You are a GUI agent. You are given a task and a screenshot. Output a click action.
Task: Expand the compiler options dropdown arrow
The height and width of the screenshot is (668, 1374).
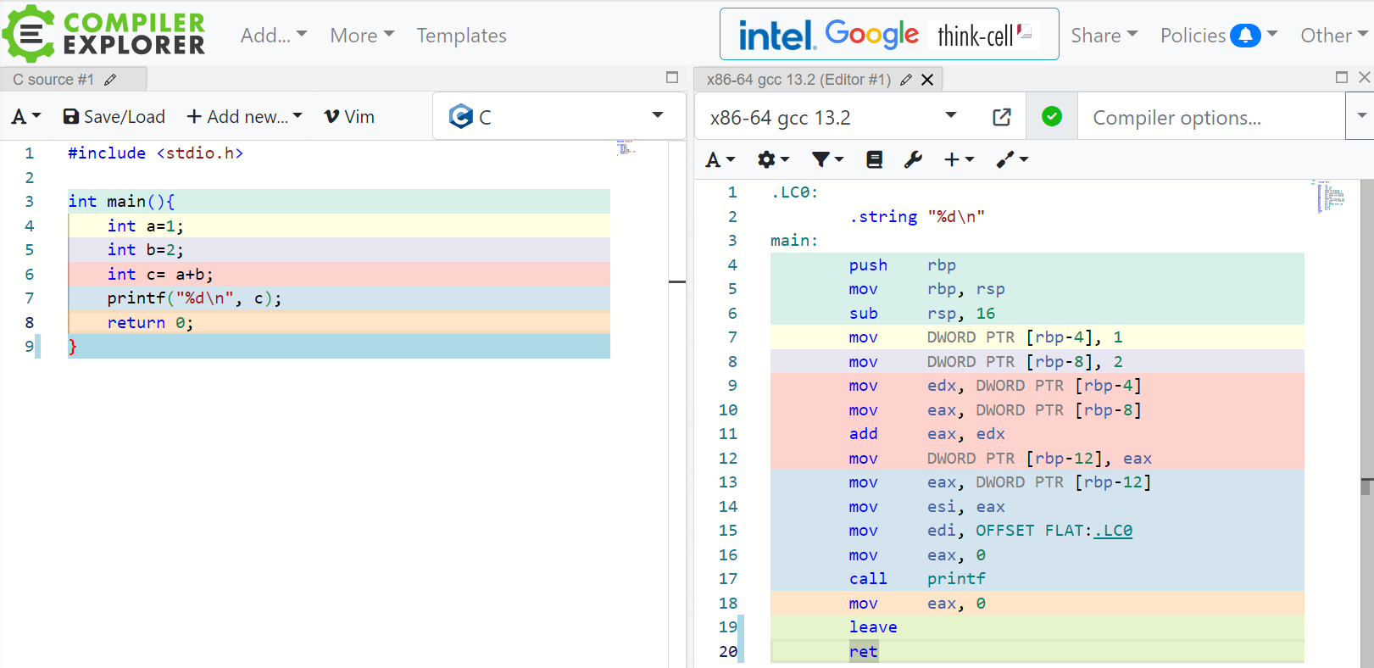pos(1360,116)
